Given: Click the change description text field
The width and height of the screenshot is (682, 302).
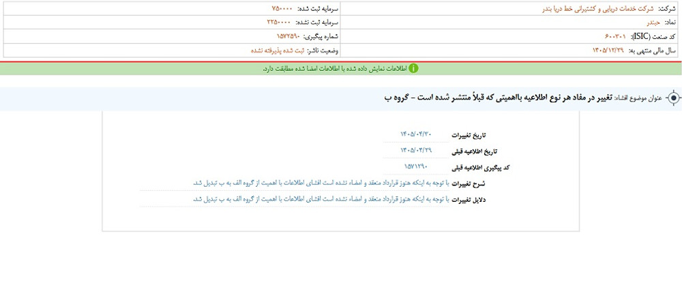Looking at the screenshot, I should [294, 183].
